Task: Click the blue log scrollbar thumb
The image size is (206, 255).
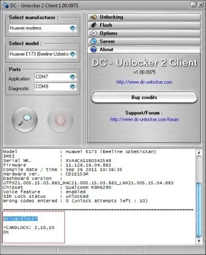Action: (199, 210)
